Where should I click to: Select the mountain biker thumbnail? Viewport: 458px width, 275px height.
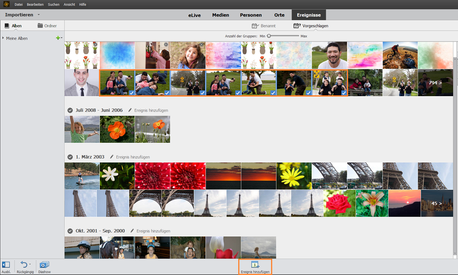click(400, 55)
